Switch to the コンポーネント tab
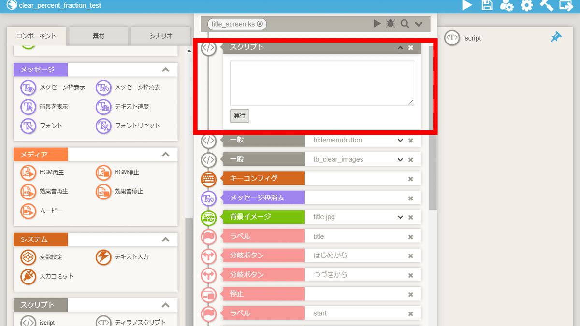This screenshot has height=326, width=580. (x=36, y=36)
